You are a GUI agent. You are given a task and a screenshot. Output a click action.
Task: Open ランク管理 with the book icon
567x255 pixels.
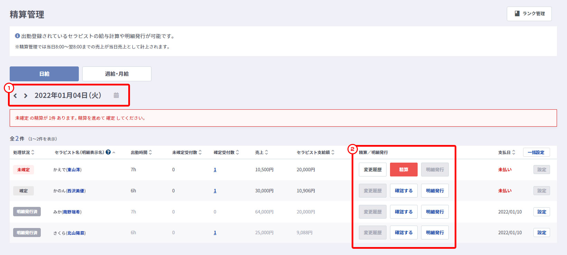pos(529,14)
